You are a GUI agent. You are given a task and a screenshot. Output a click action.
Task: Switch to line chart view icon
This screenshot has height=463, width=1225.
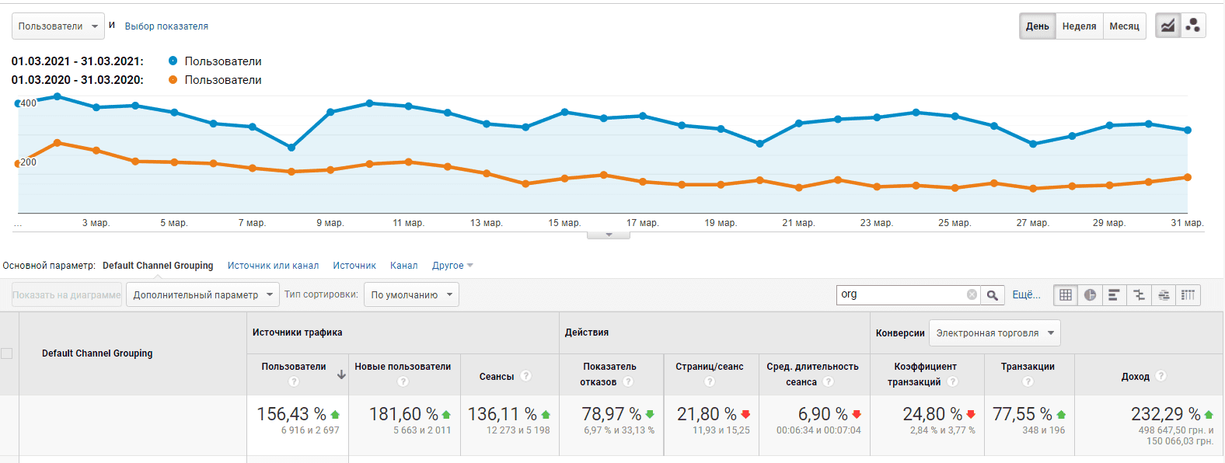tap(1167, 26)
